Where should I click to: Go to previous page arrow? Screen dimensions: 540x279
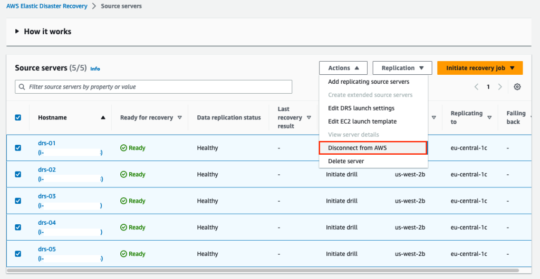pyautogui.click(x=477, y=87)
